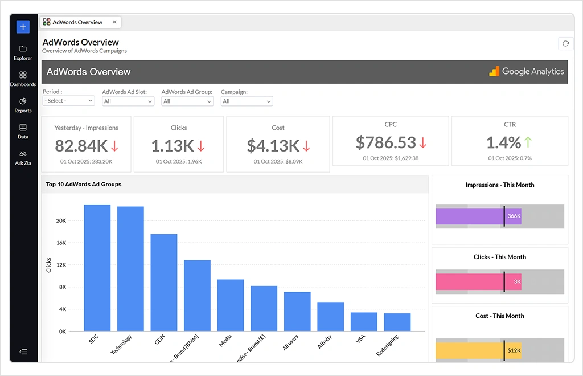
Task: Open the Reports pie chart icon
Action: pos(23,101)
